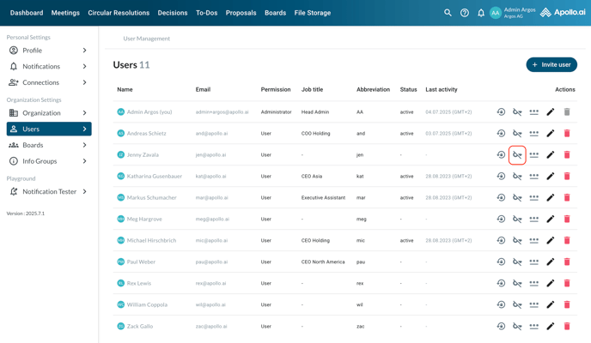This screenshot has width=591, height=343.
Task: Click the edit pencil for Katharina Gusenbauer
Action: (551, 177)
